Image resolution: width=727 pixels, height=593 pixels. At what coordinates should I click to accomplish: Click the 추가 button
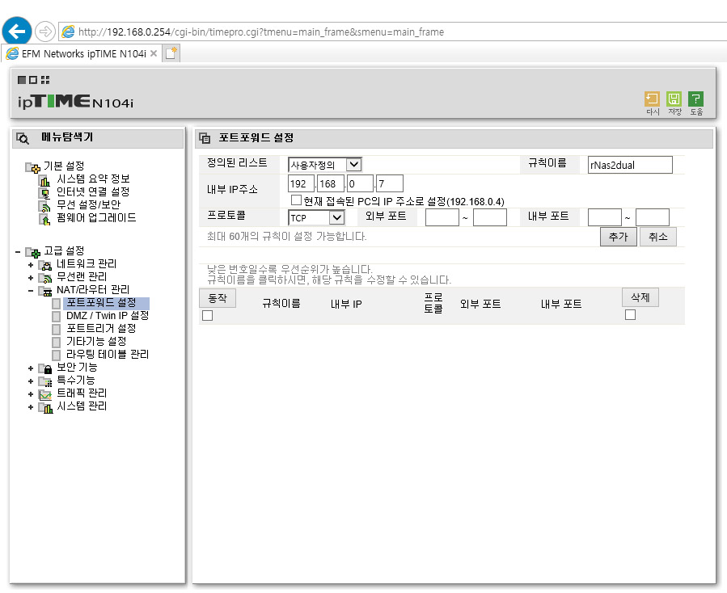pos(618,237)
